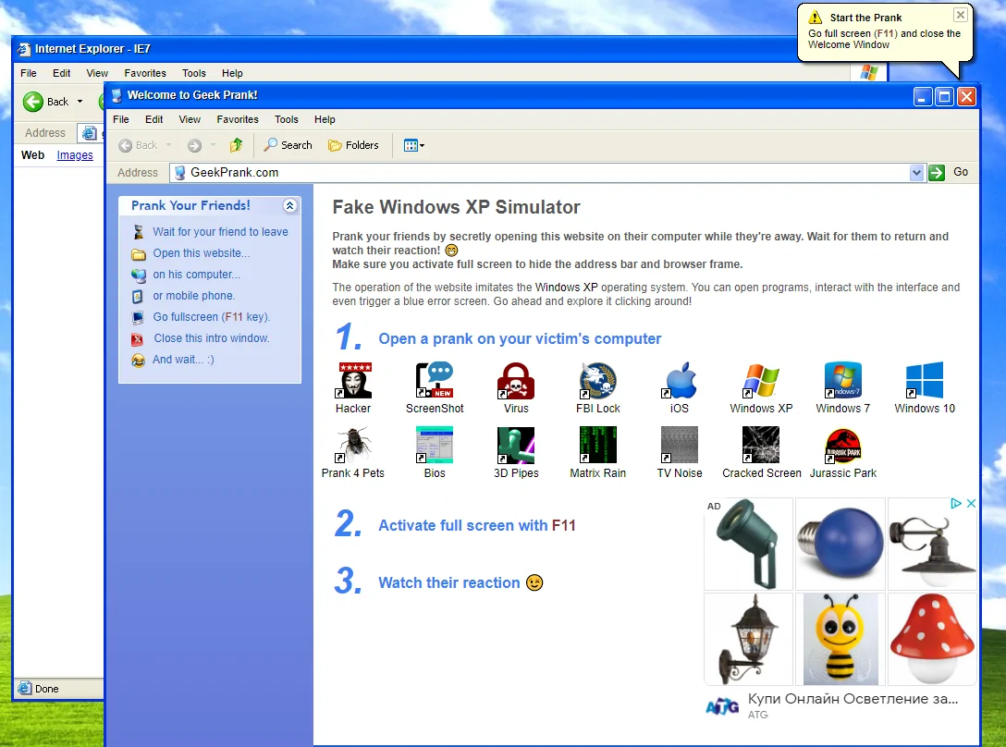Open Tools menu in Geek Prank window
The image size is (1006, 747).
pos(286,119)
